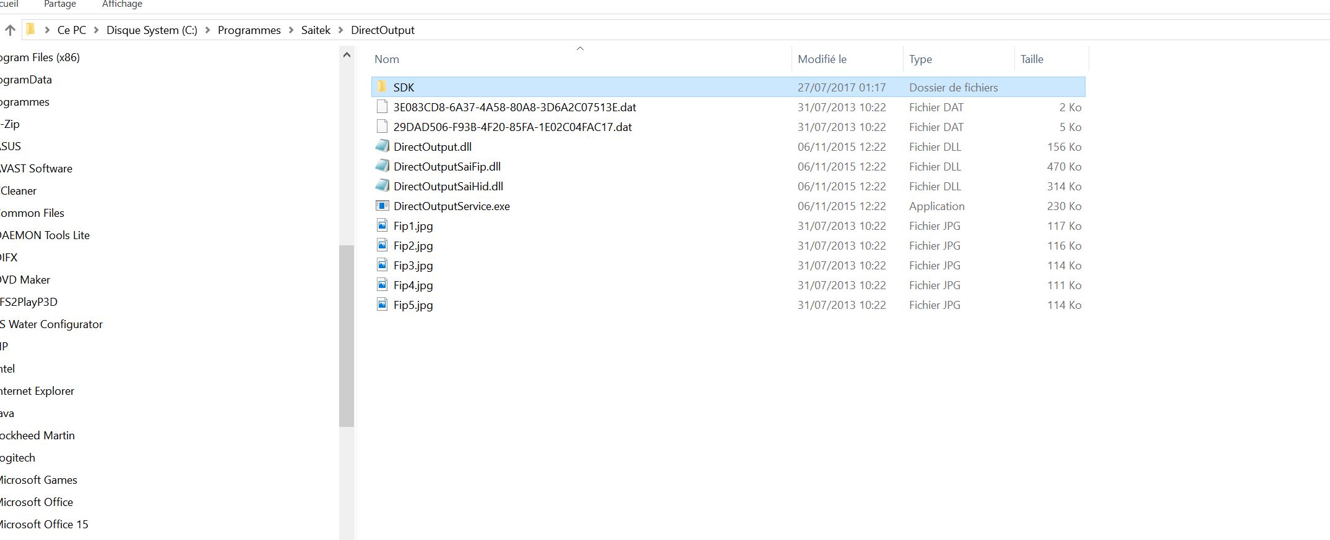
Task: Click the Fip1.jpg image icon
Action: pos(382,225)
